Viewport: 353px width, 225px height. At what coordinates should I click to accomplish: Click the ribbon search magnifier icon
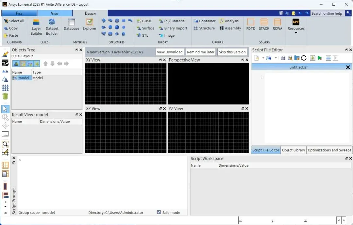pyautogui.click(x=348, y=13)
